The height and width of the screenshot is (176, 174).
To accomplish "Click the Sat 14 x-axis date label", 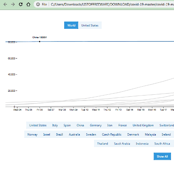I will coord(130,110).
